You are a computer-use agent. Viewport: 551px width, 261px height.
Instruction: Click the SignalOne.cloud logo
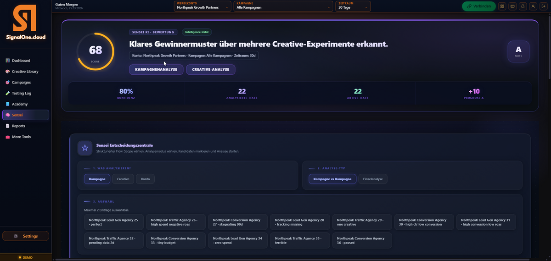26,23
